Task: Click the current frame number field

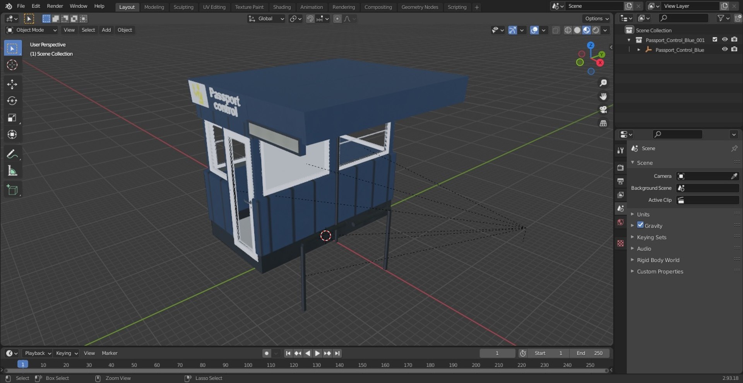Action: pos(497,353)
